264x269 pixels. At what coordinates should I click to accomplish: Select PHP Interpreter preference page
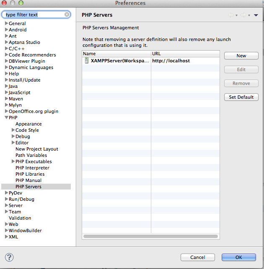[x=32, y=168]
